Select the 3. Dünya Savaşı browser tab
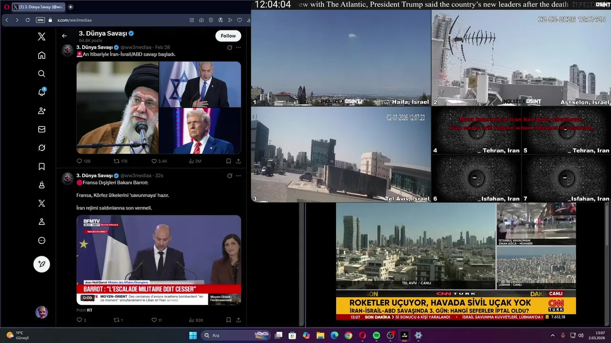 pyautogui.click(x=38, y=7)
